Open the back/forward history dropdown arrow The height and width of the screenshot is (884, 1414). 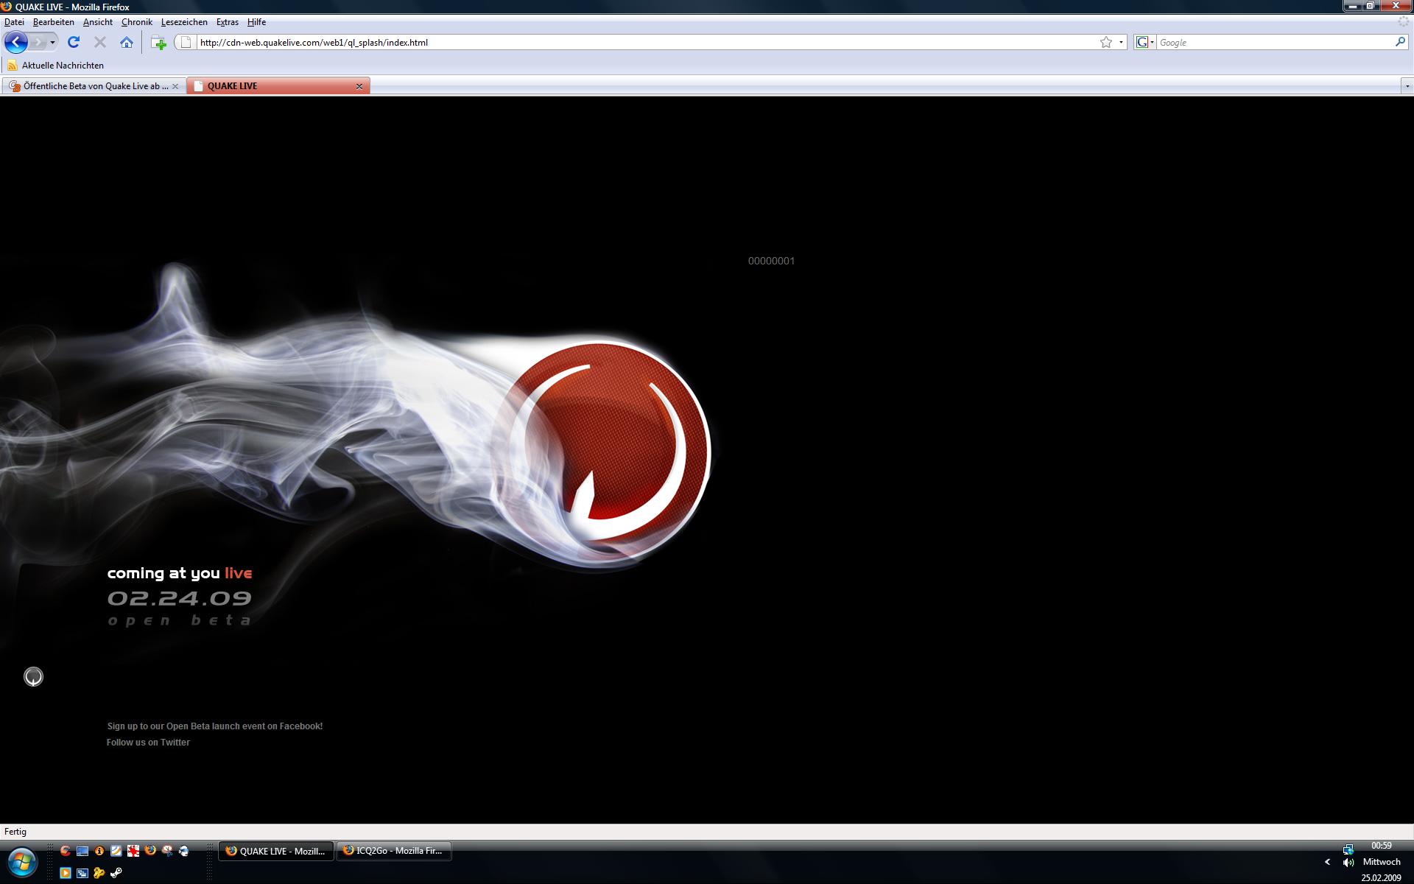[52, 42]
